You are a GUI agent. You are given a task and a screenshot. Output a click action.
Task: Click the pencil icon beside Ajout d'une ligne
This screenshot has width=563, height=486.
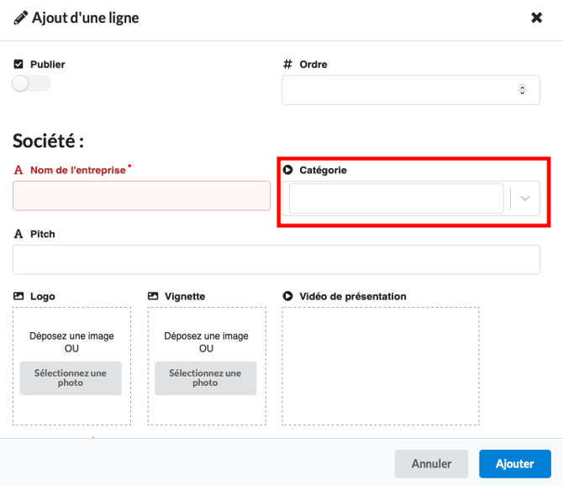tap(20, 18)
